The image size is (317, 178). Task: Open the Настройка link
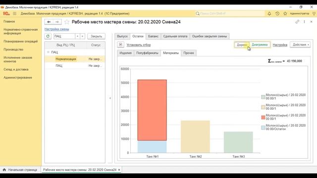tap(280, 45)
